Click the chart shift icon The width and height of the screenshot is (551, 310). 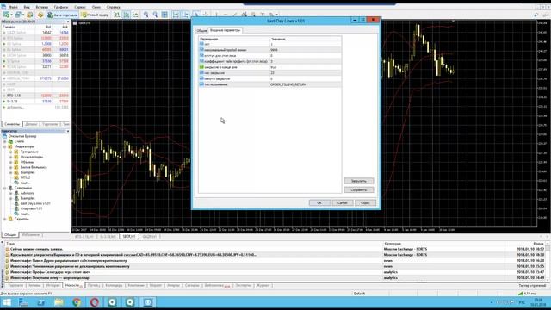186,15
